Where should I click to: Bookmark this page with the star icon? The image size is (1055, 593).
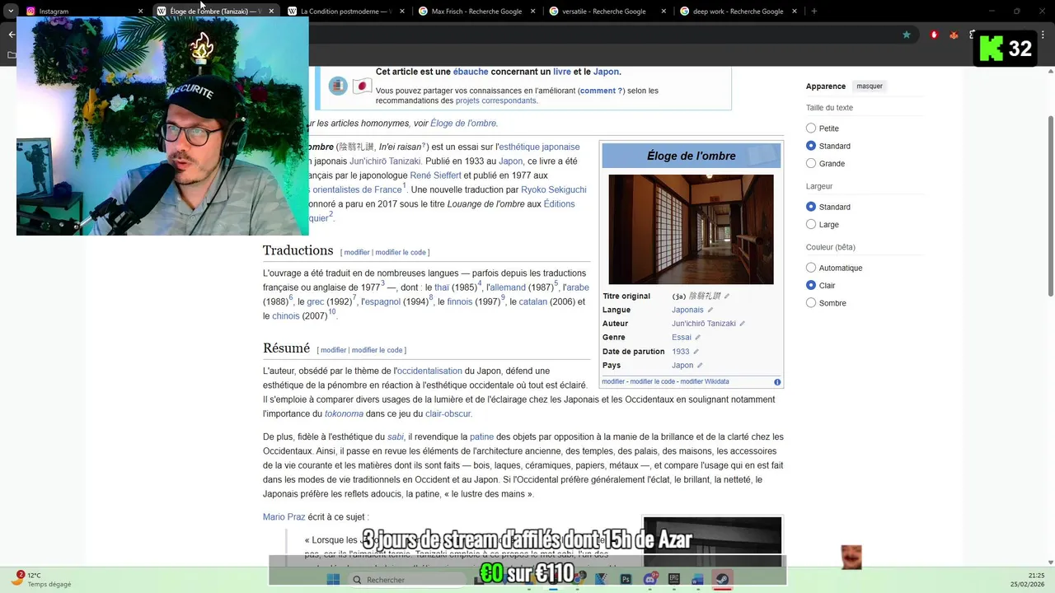click(907, 35)
